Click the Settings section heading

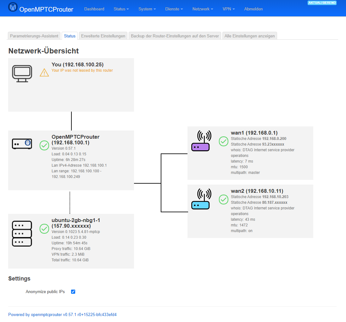[x=19, y=279]
